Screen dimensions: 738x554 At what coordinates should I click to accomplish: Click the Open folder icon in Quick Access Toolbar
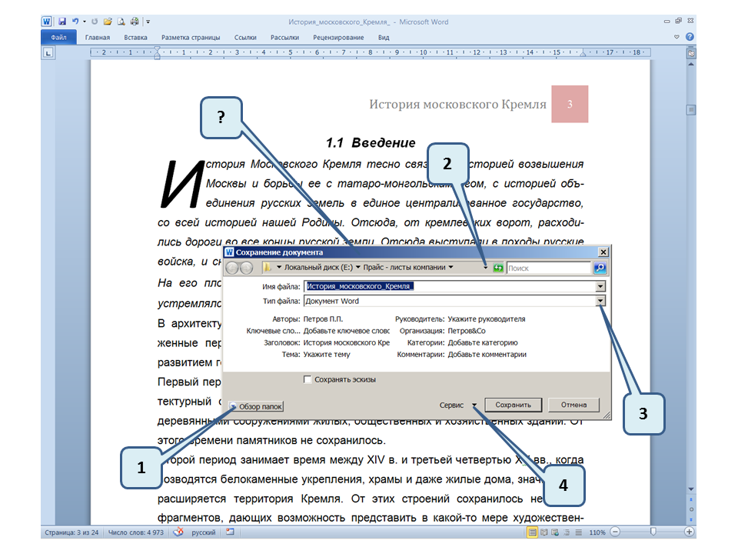(x=108, y=22)
